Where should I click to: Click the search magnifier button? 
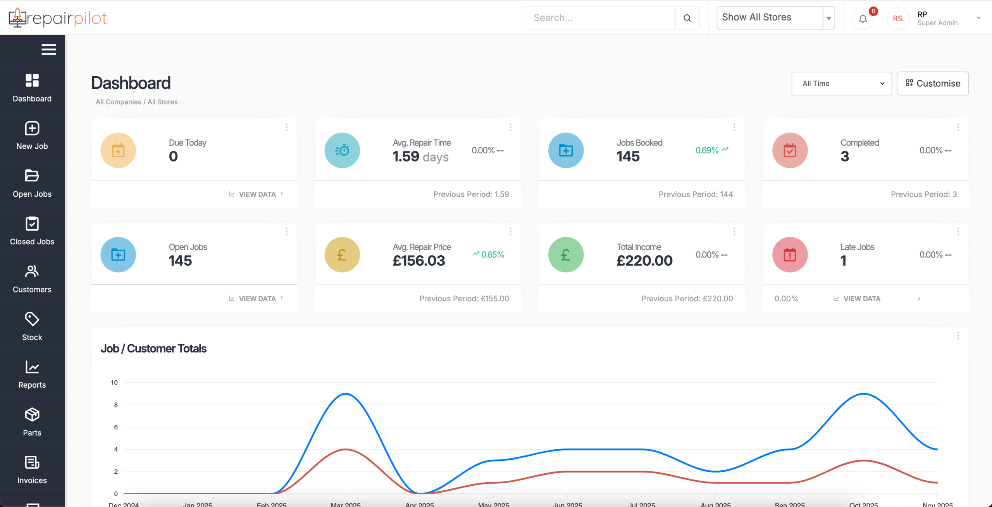(x=687, y=18)
